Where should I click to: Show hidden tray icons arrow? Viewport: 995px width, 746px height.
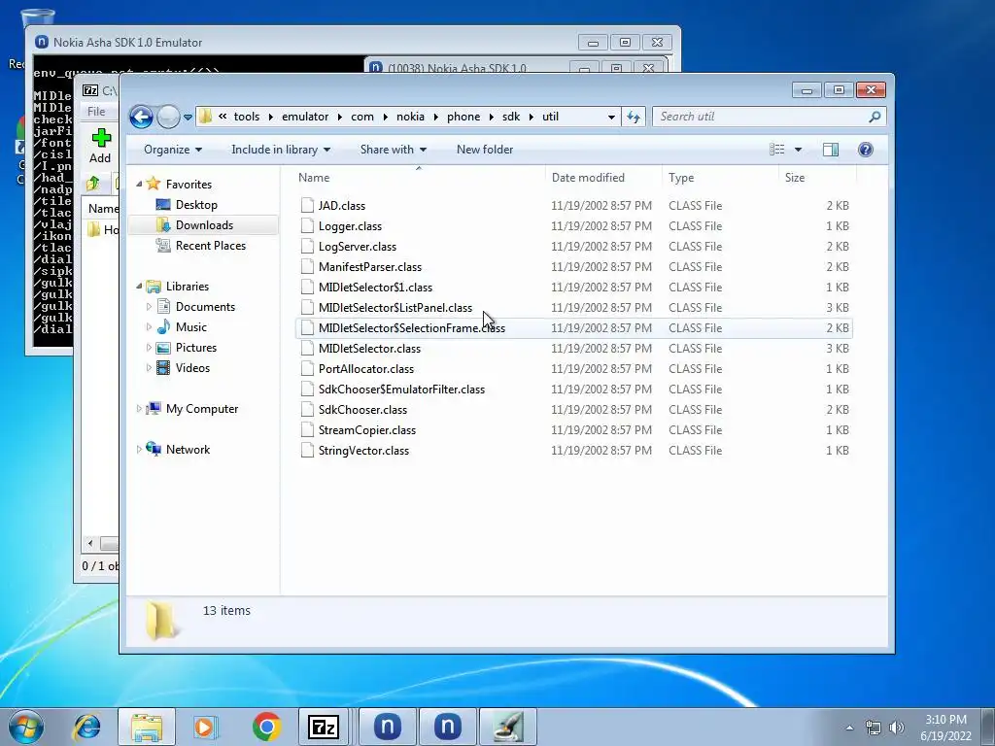click(x=849, y=728)
